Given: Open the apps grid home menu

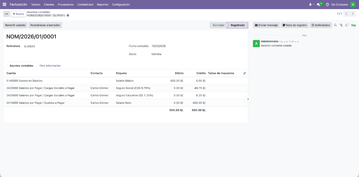Looking at the screenshot, I should 4,4.
